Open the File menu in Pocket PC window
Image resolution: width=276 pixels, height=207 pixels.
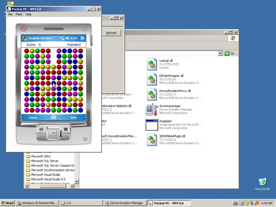pyautogui.click(x=10, y=15)
